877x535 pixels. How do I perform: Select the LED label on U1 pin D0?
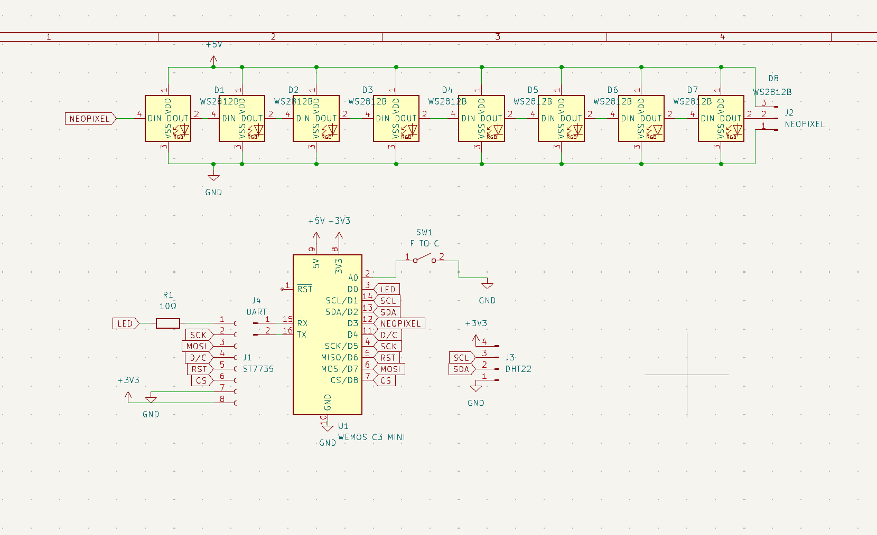click(387, 290)
